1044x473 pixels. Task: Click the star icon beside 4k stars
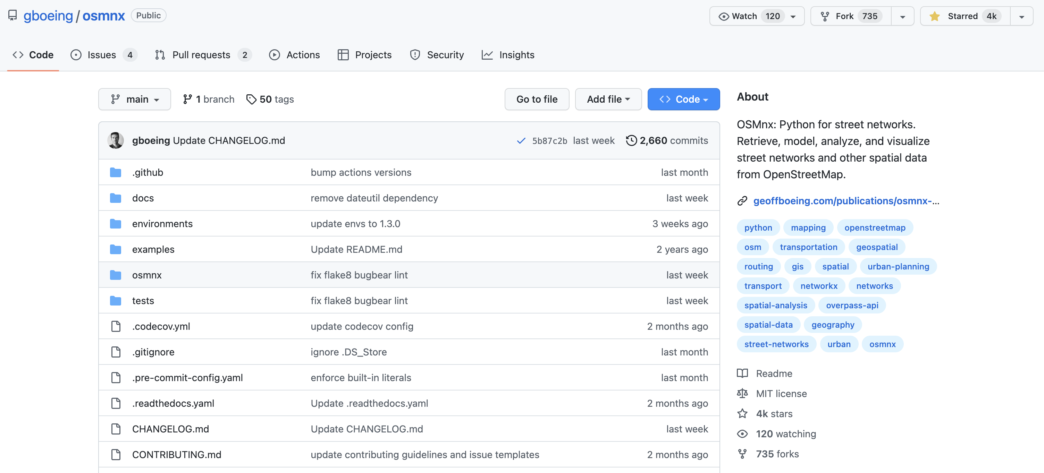point(742,413)
